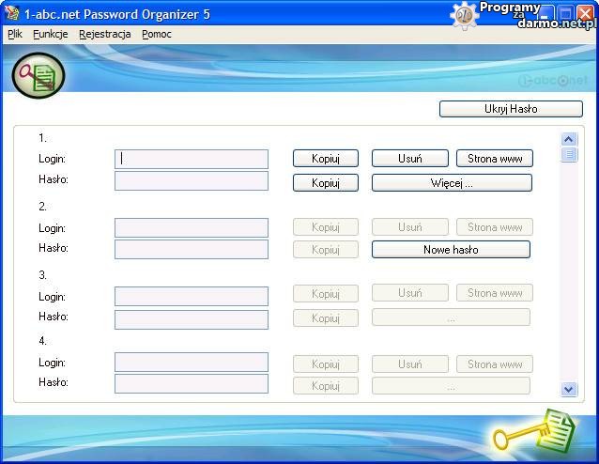The width and height of the screenshot is (599, 464).
Task: Toggle password visibility with Ukryj Hasło
Action: (x=510, y=109)
